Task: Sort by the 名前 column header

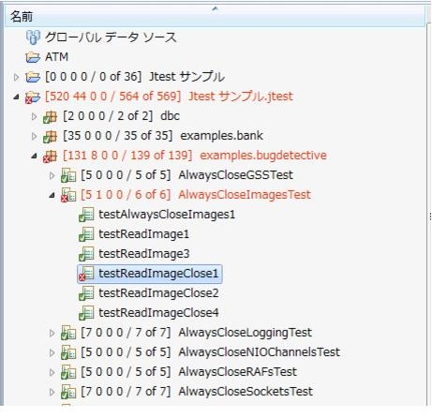Action: pos(215,16)
